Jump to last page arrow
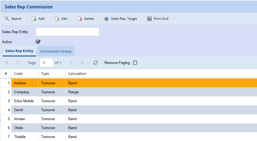 click(82, 63)
